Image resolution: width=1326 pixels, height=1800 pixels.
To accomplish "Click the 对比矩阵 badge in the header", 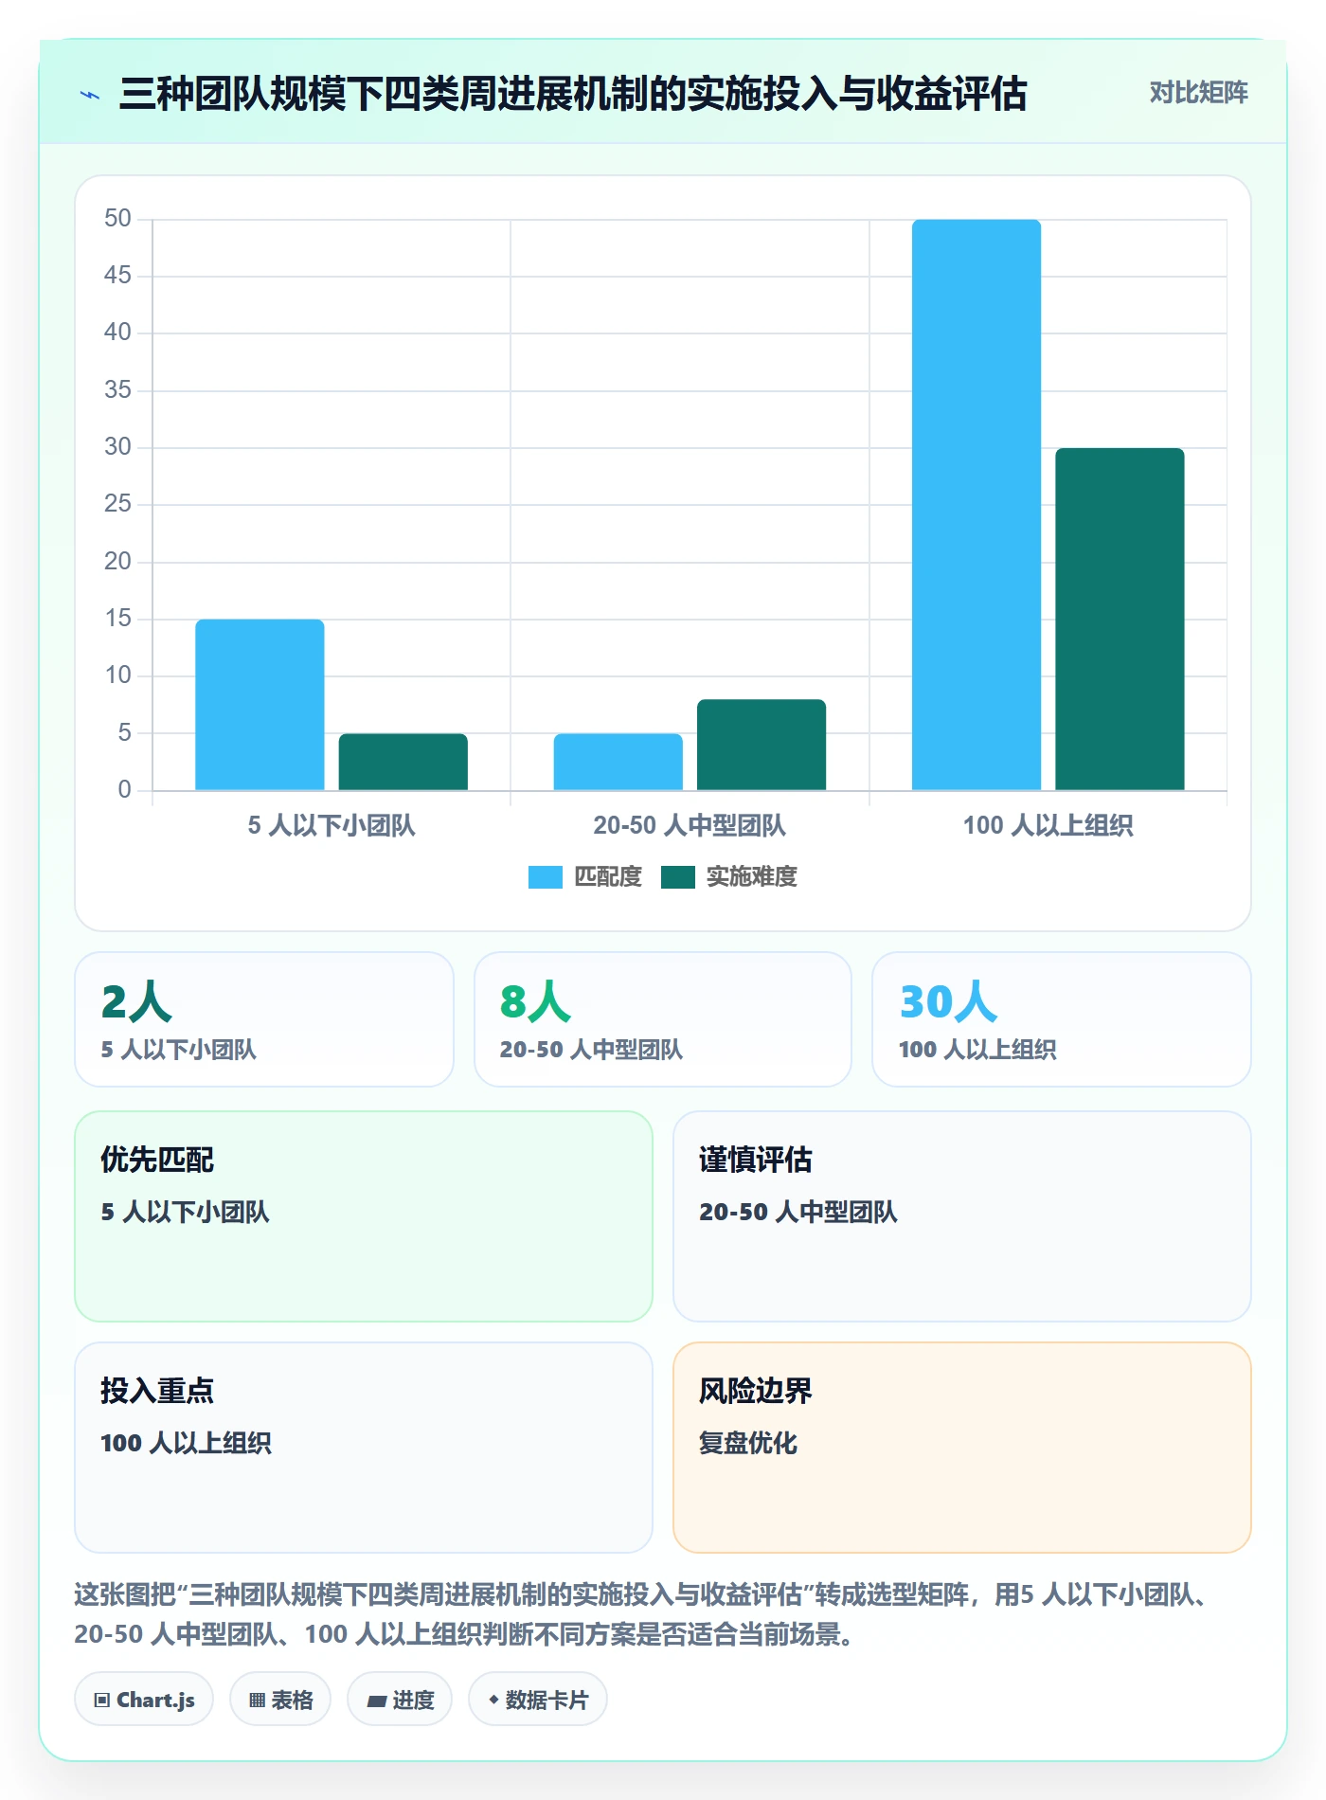I will click(1198, 93).
